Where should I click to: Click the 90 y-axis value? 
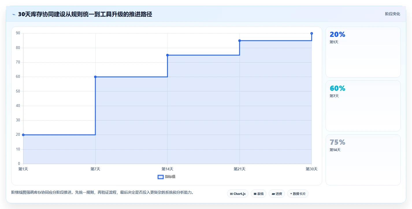pyautogui.click(x=18, y=33)
